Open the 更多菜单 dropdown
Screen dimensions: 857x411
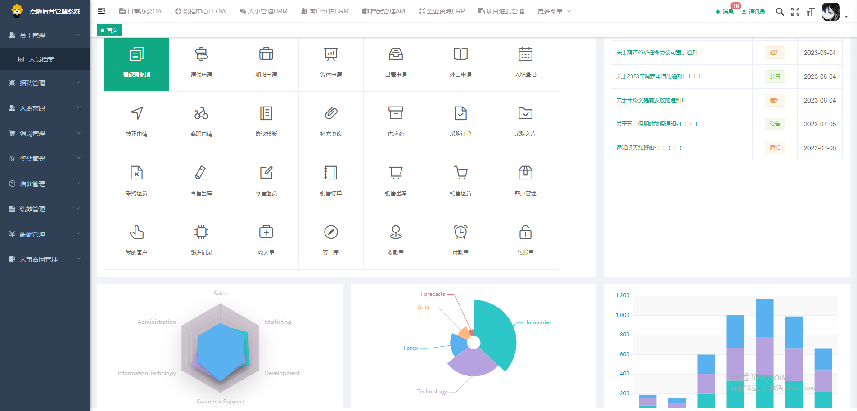tap(554, 11)
